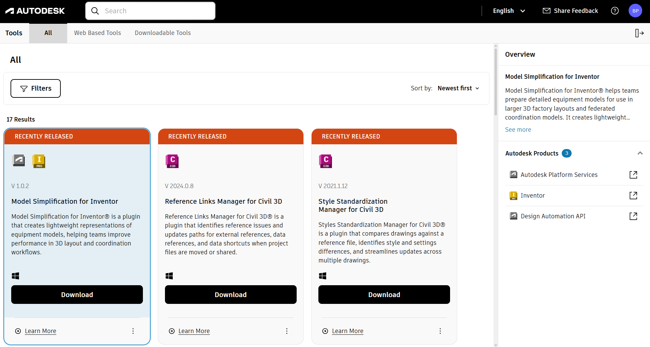This screenshot has height=347, width=650.
Task: Collapse the Autodesk Products section
Action: tap(640, 153)
